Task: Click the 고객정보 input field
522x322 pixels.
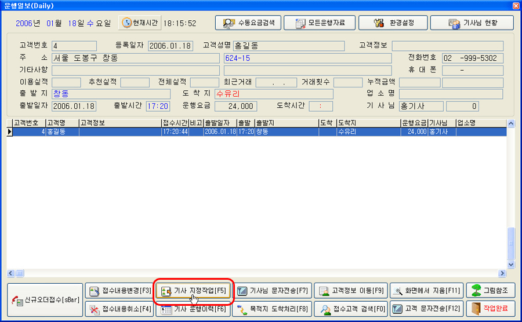Action: click(x=447, y=46)
